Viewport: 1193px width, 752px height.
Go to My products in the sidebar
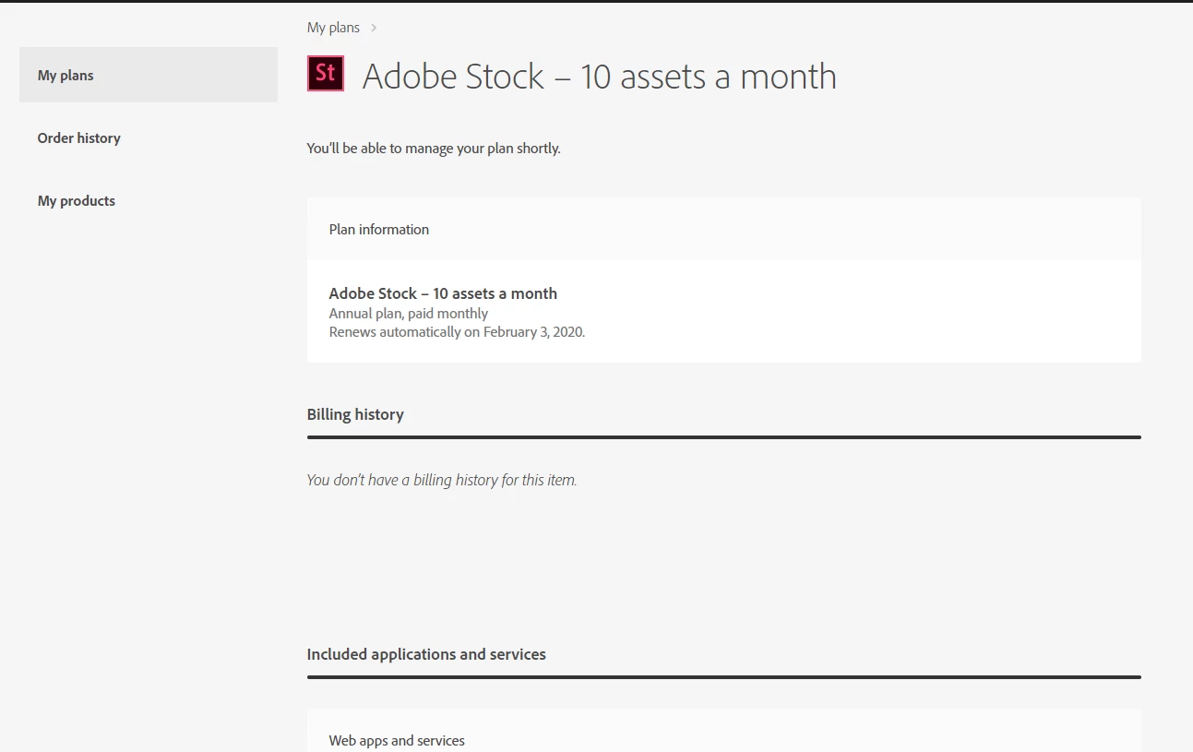77,201
